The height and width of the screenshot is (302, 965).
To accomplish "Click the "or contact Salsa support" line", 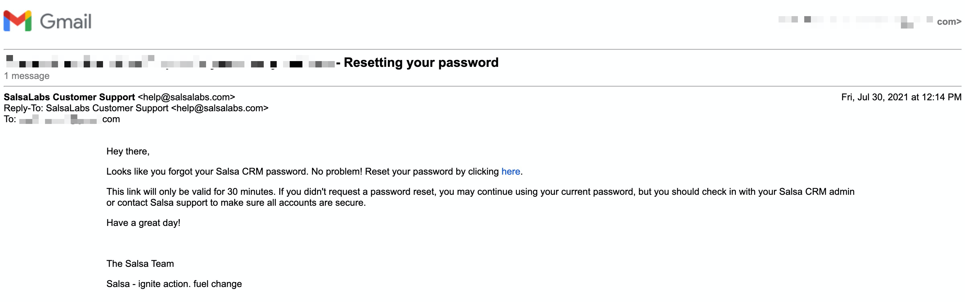I will (x=236, y=203).
